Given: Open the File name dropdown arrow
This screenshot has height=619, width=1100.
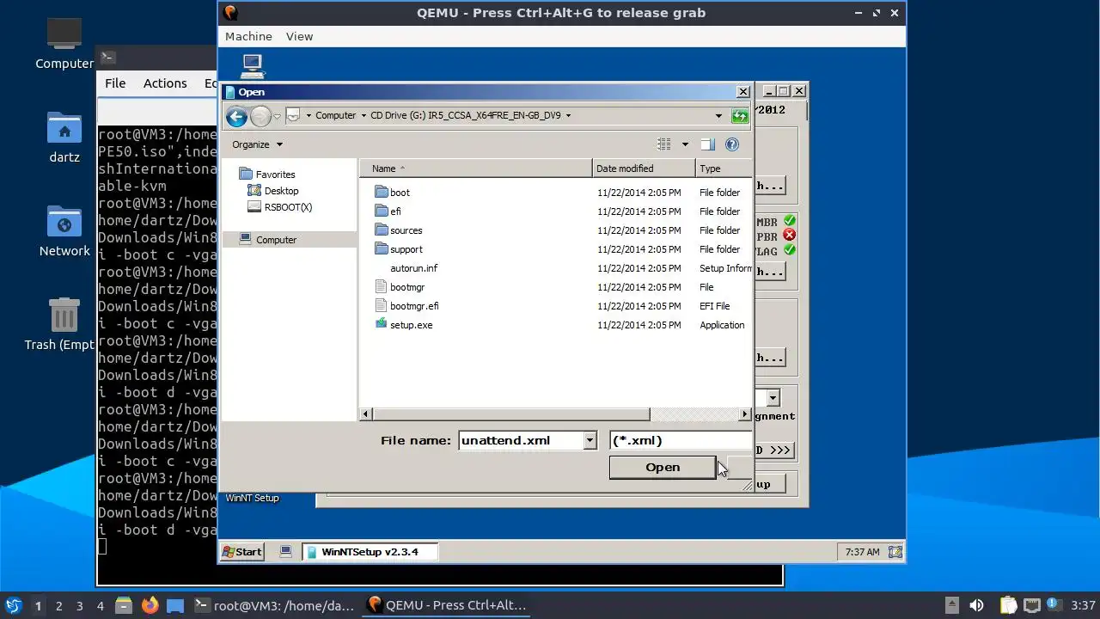Looking at the screenshot, I should pos(590,440).
